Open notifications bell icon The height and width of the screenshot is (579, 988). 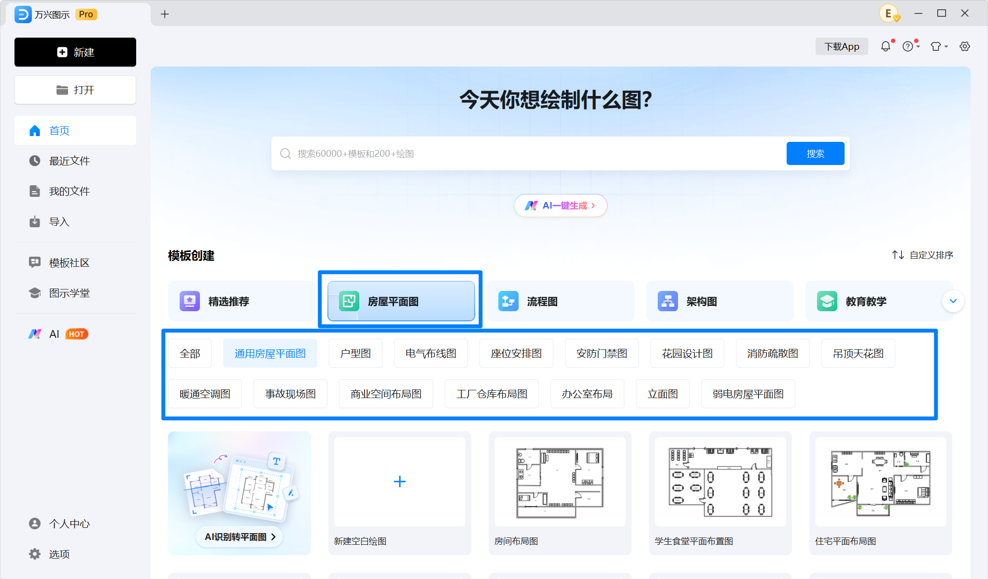[x=886, y=46]
